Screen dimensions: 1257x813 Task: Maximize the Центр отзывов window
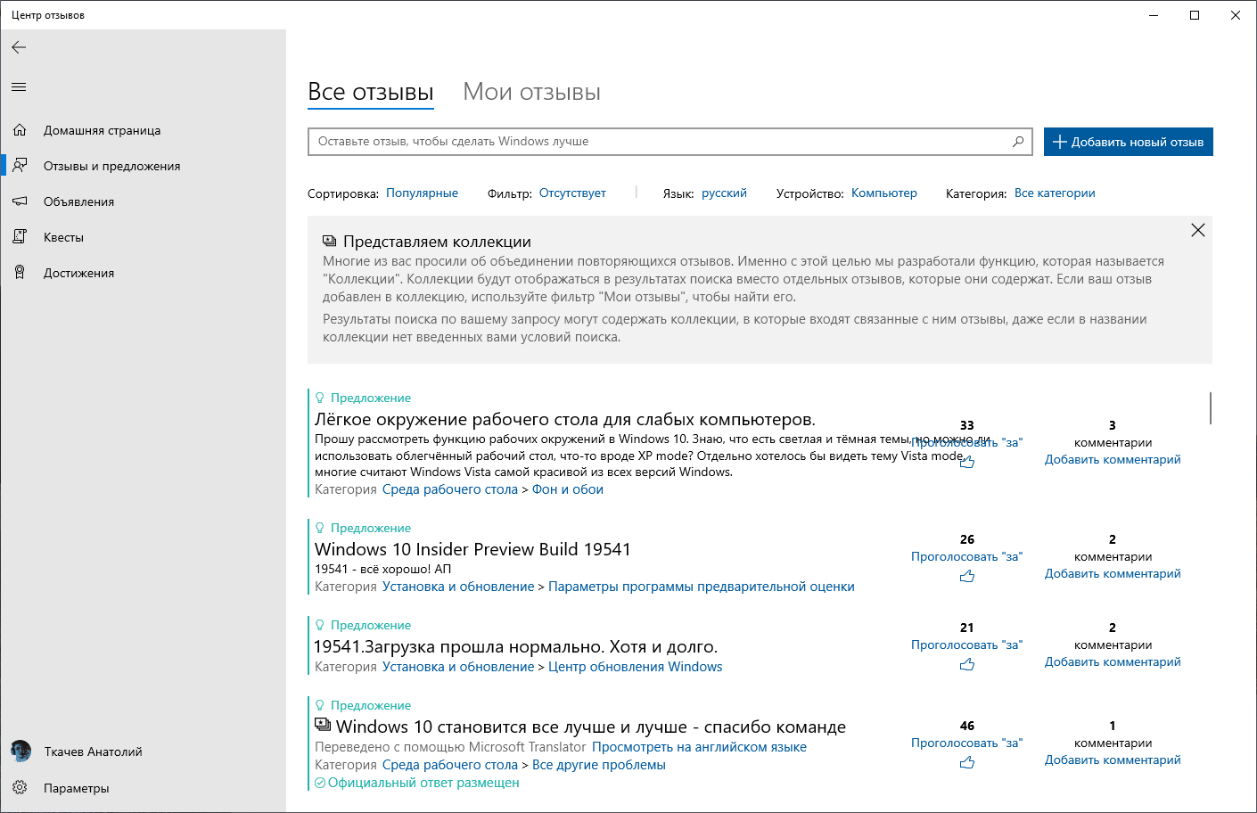[x=1195, y=15]
